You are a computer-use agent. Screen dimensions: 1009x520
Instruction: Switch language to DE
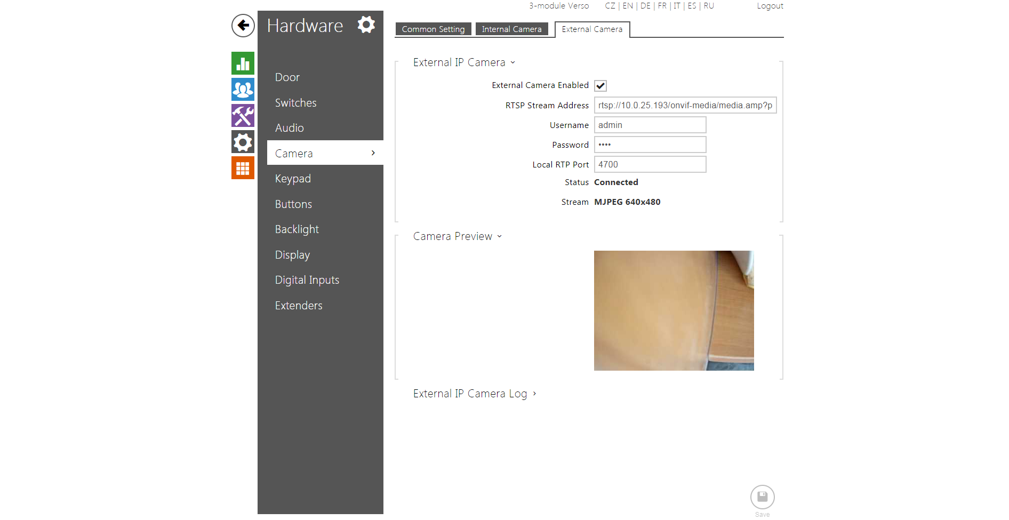coord(645,6)
